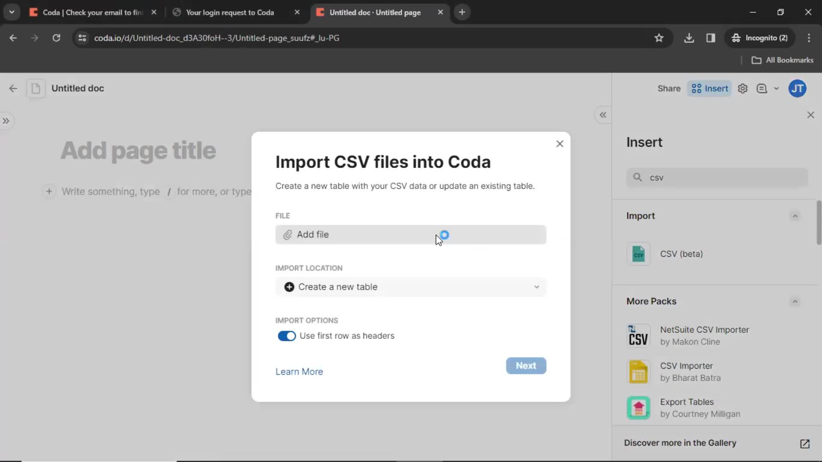Viewport: 822px width, 462px height.
Task: Reload the page
Action: [x=56, y=38]
